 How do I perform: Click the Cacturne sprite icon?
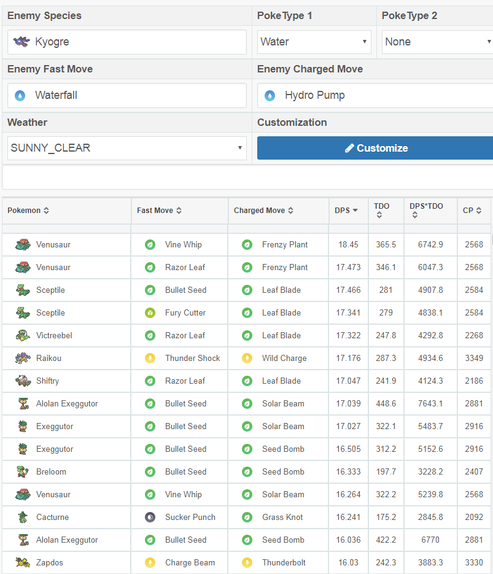pos(23,517)
